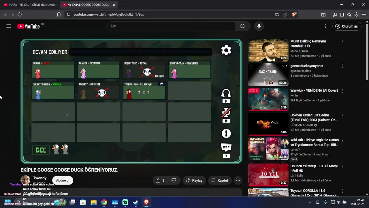Open YouTube settings three-dot menu near sign-in

[326, 26]
